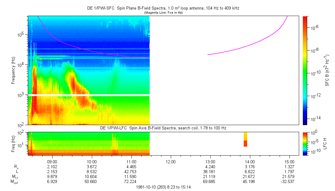This screenshot has width=335, height=191.
Task: Select the 10:00 time axis tick label
Action: (x=92, y=161)
